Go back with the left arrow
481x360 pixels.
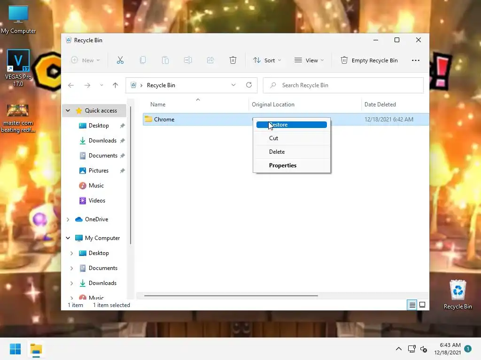71,85
